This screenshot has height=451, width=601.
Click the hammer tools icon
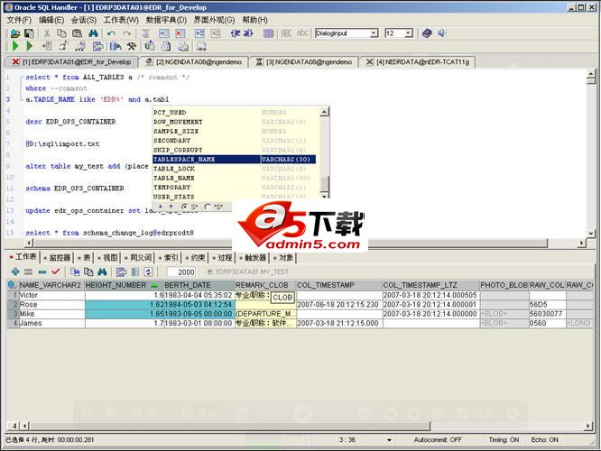[x=132, y=46]
